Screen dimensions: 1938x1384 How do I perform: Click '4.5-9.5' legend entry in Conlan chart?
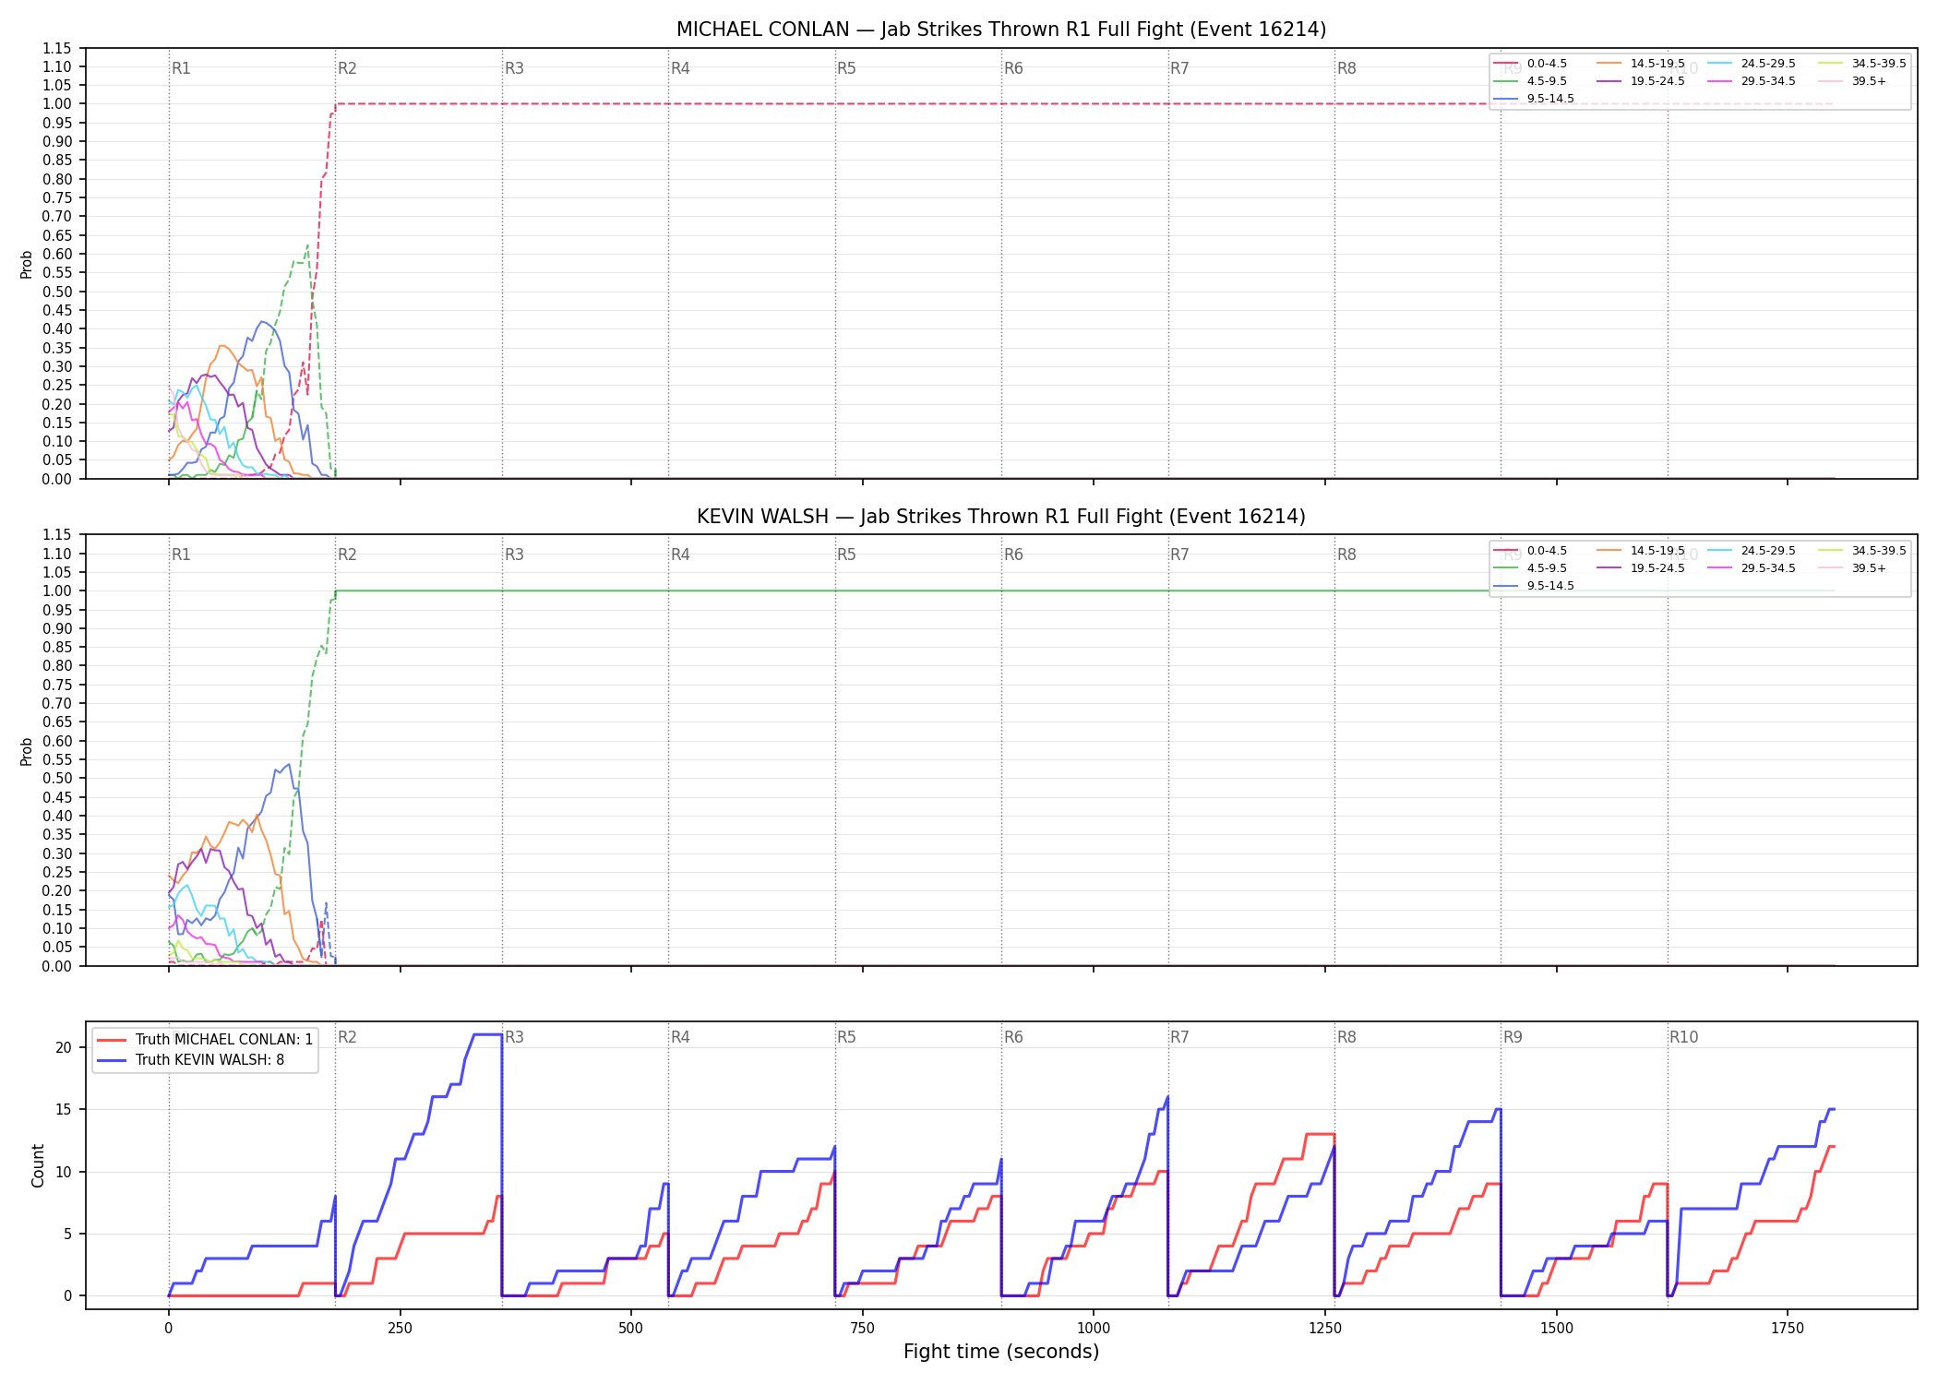[1530, 81]
